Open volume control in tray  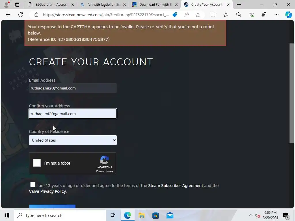[258, 215]
